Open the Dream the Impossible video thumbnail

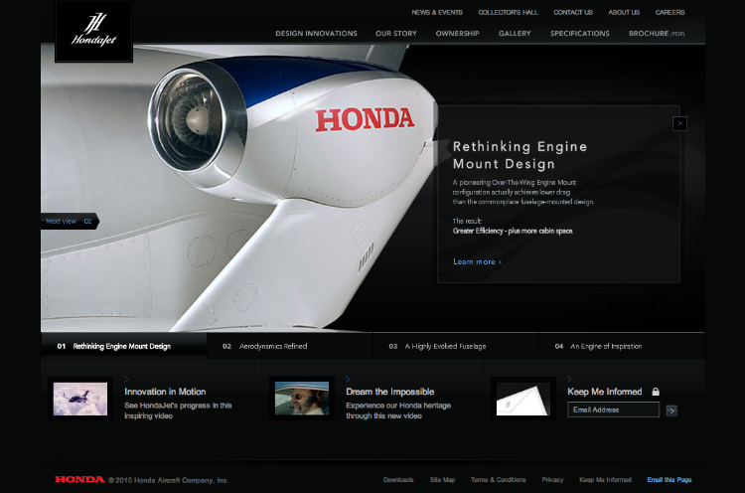coord(302,399)
